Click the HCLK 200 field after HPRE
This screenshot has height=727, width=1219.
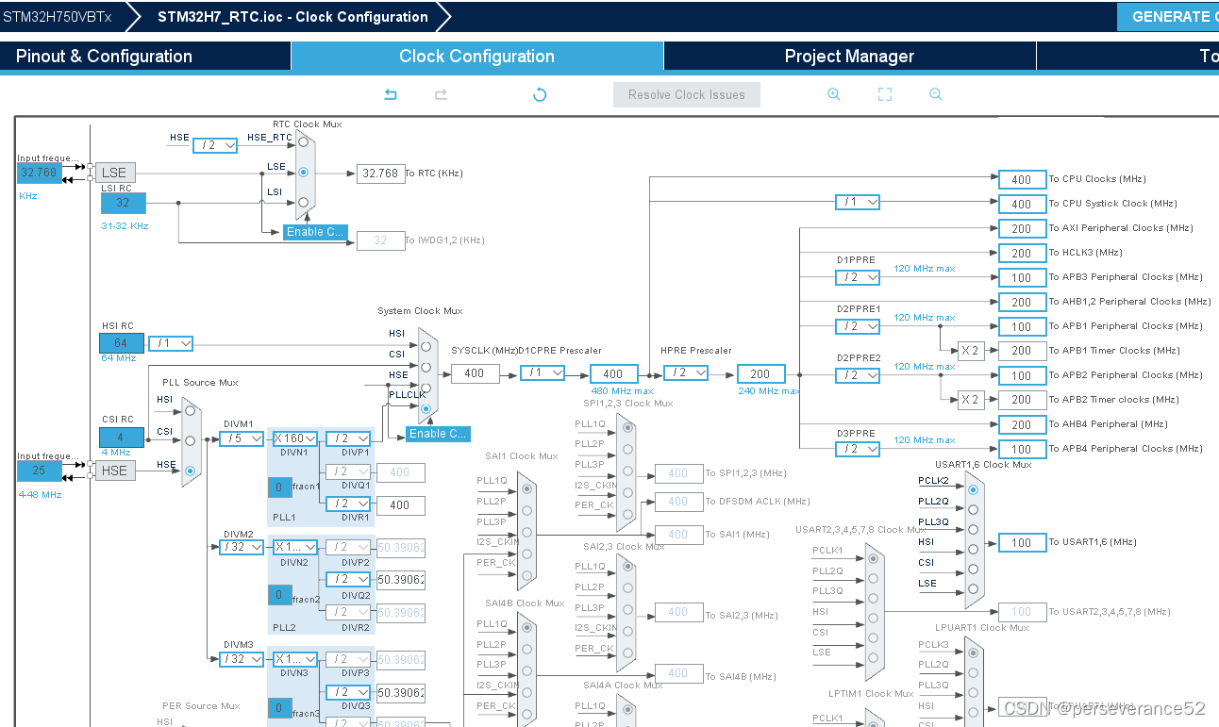pyautogui.click(x=760, y=373)
